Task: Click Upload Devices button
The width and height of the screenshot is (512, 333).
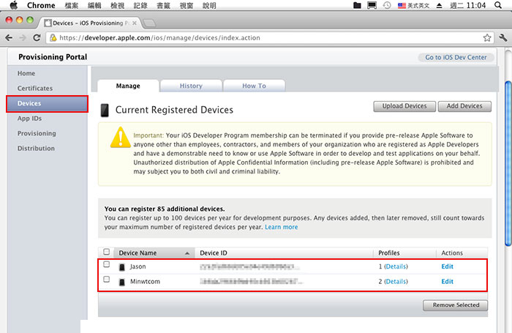Action: [x=404, y=106]
